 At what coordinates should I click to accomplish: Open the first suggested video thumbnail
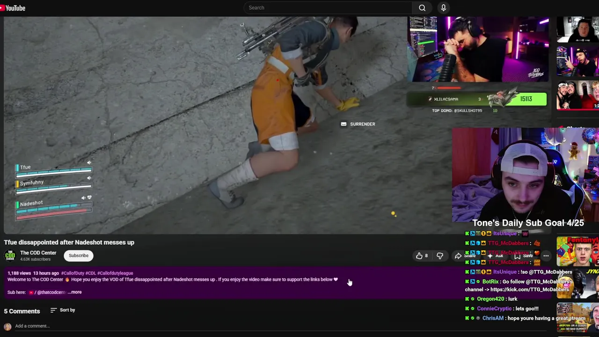[x=577, y=29]
